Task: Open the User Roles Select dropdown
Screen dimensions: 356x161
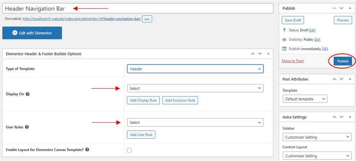Action: click(195, 122)
